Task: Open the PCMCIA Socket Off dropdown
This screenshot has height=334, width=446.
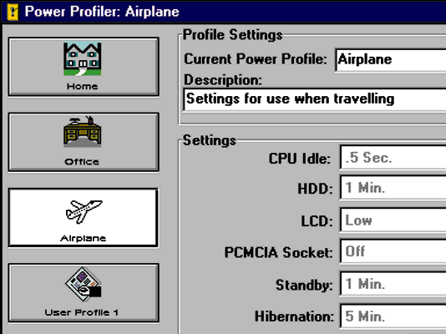Action: pos(393,251)
